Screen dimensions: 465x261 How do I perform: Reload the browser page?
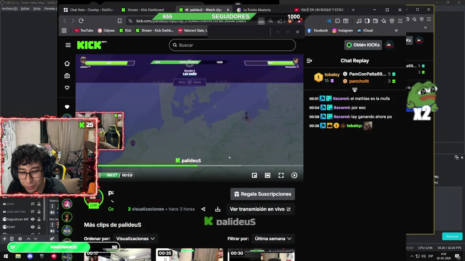point(81,21)
